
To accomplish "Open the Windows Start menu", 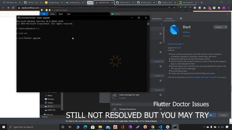I will tap(4, 127).
